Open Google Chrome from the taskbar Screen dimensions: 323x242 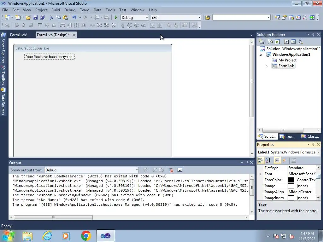(x=86, y=236)
